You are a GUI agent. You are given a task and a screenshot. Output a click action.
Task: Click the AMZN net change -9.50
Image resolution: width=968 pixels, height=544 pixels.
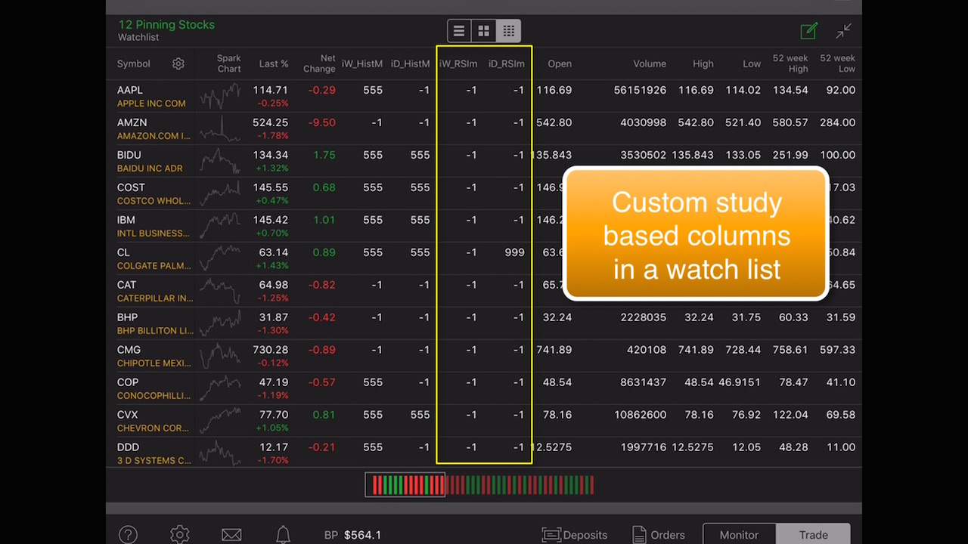tap(322, 122)
